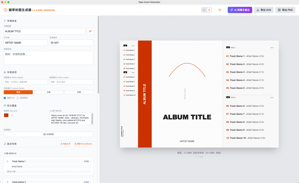
Task: Click the droplet icon next to accent swatch
Action: 12,116
